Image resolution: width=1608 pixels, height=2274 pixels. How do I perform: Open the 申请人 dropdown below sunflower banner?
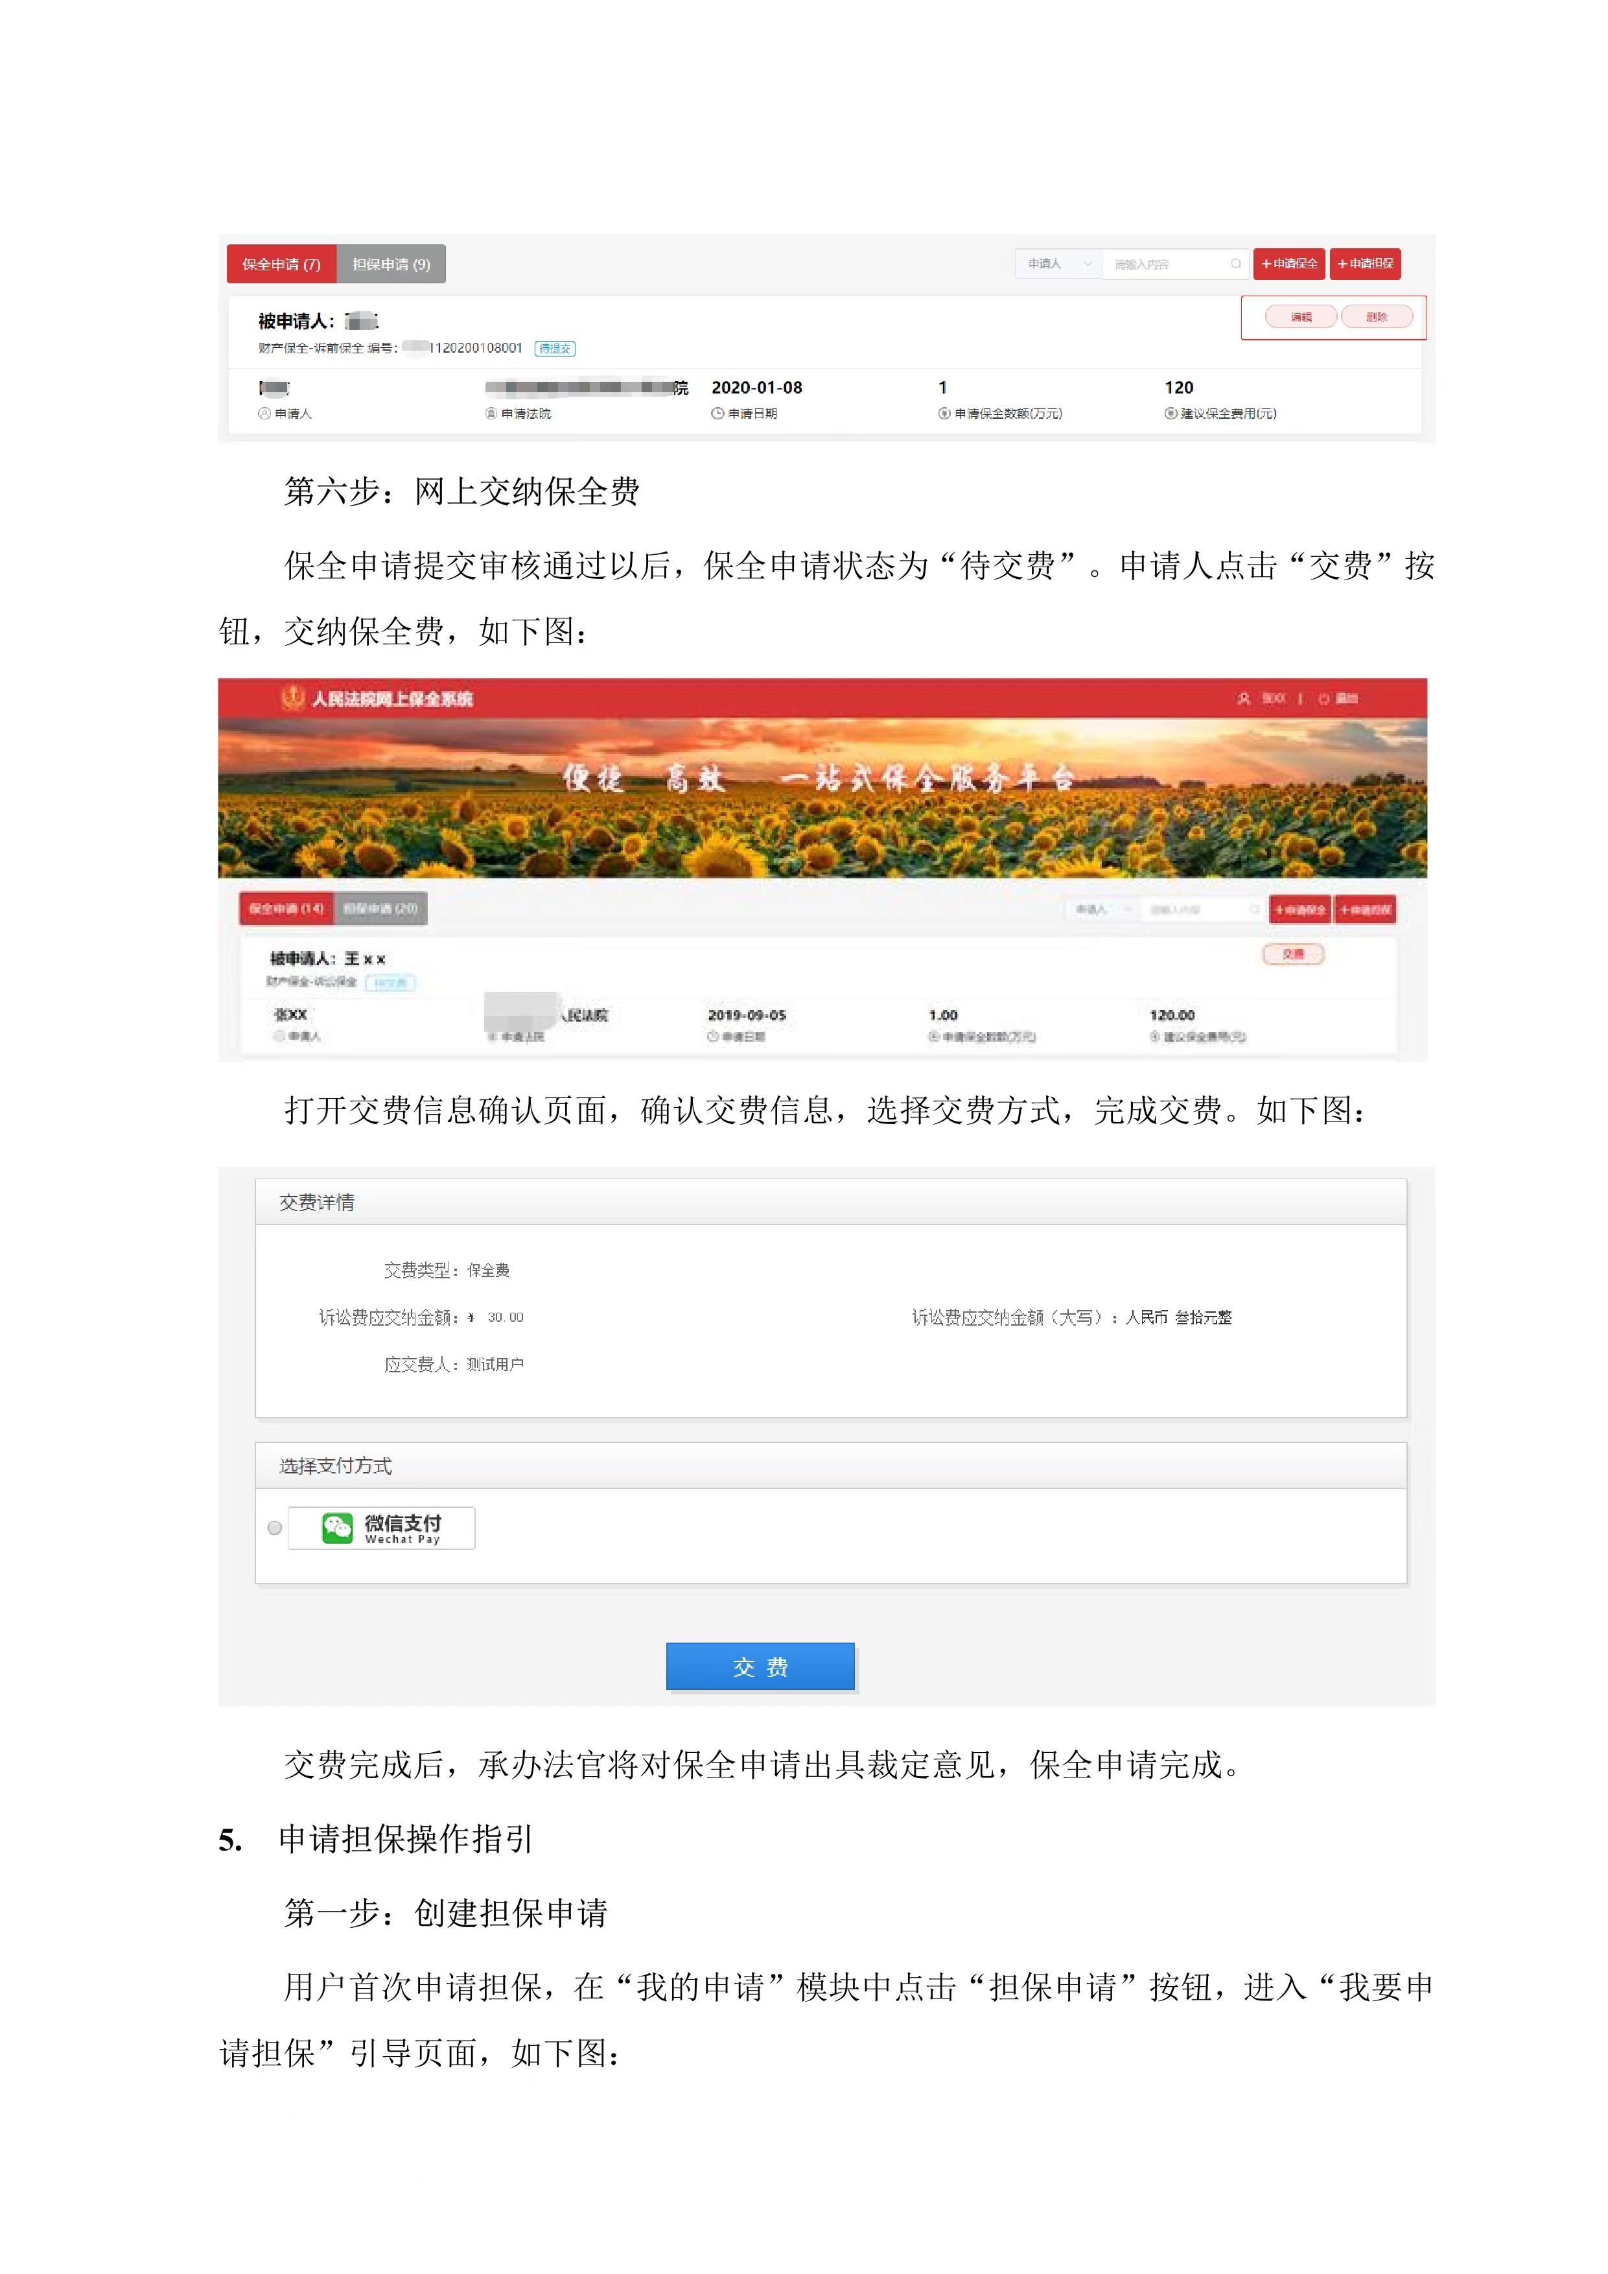click(1101, 910)
